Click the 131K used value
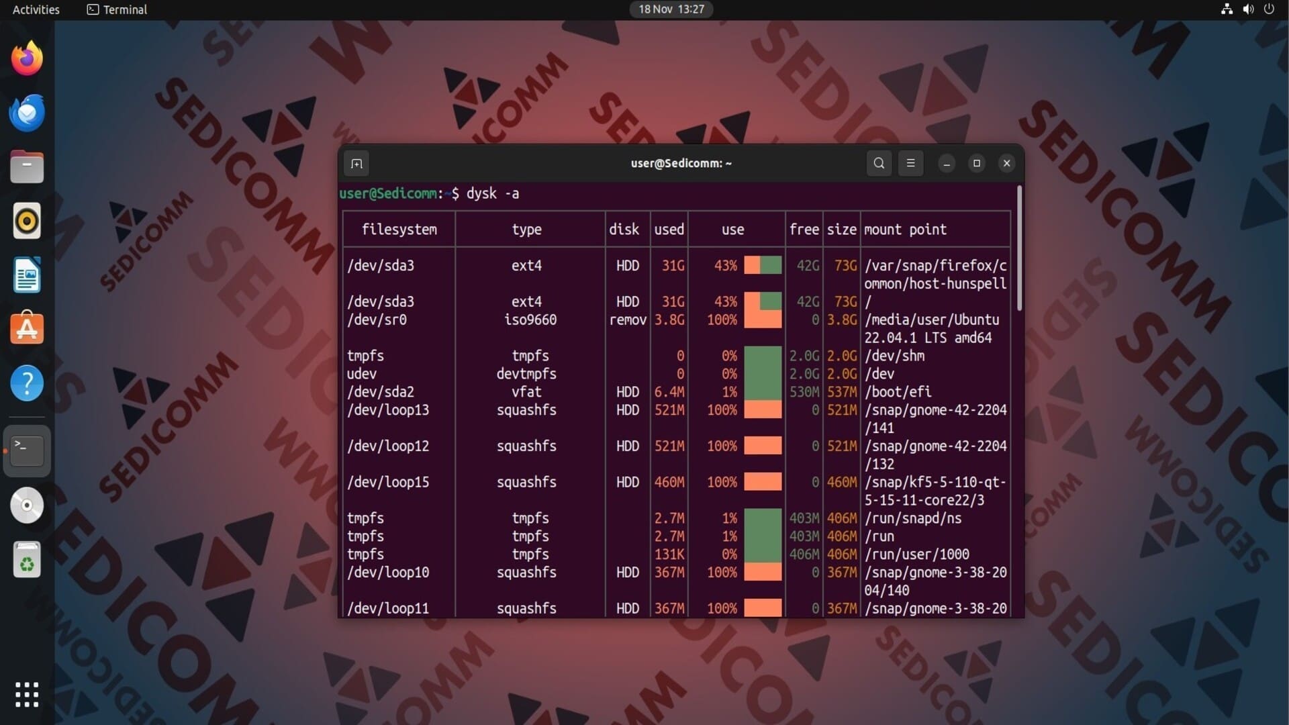1289x725 pixels. (669, 554)
